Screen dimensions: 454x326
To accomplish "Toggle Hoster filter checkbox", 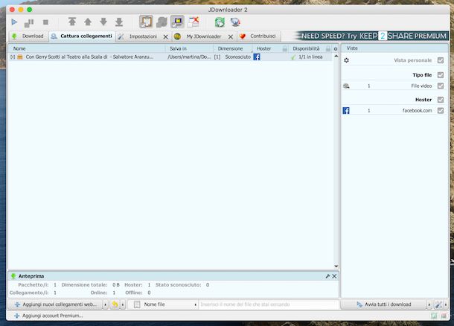I will (441, 100).
